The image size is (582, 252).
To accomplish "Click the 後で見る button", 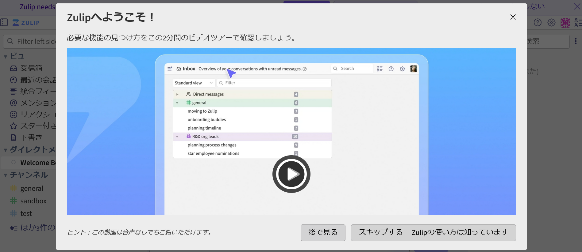I will tap(323, 232).
